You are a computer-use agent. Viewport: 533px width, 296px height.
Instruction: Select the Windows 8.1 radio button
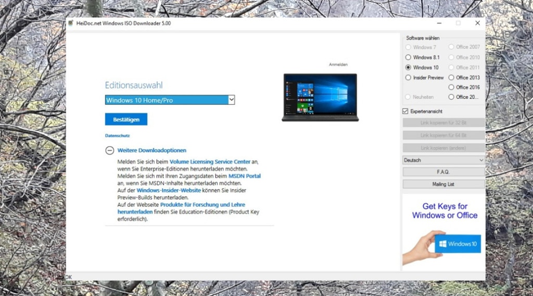point(409,58)
